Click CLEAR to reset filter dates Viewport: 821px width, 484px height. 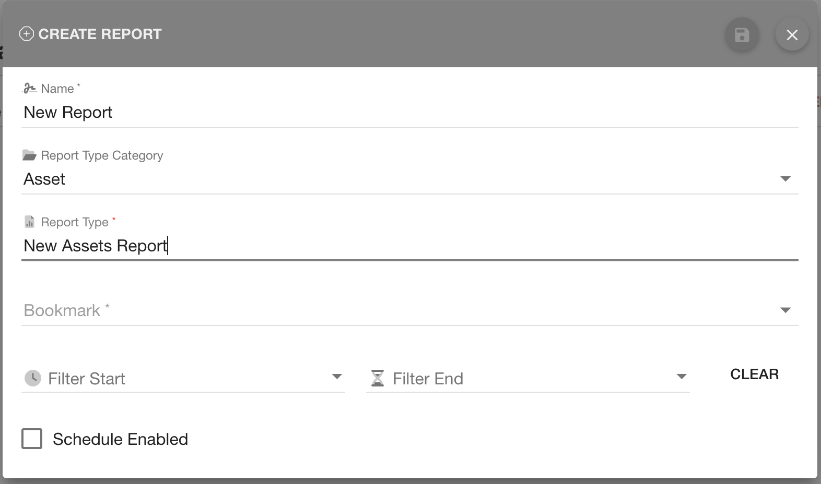coord(754,373)
